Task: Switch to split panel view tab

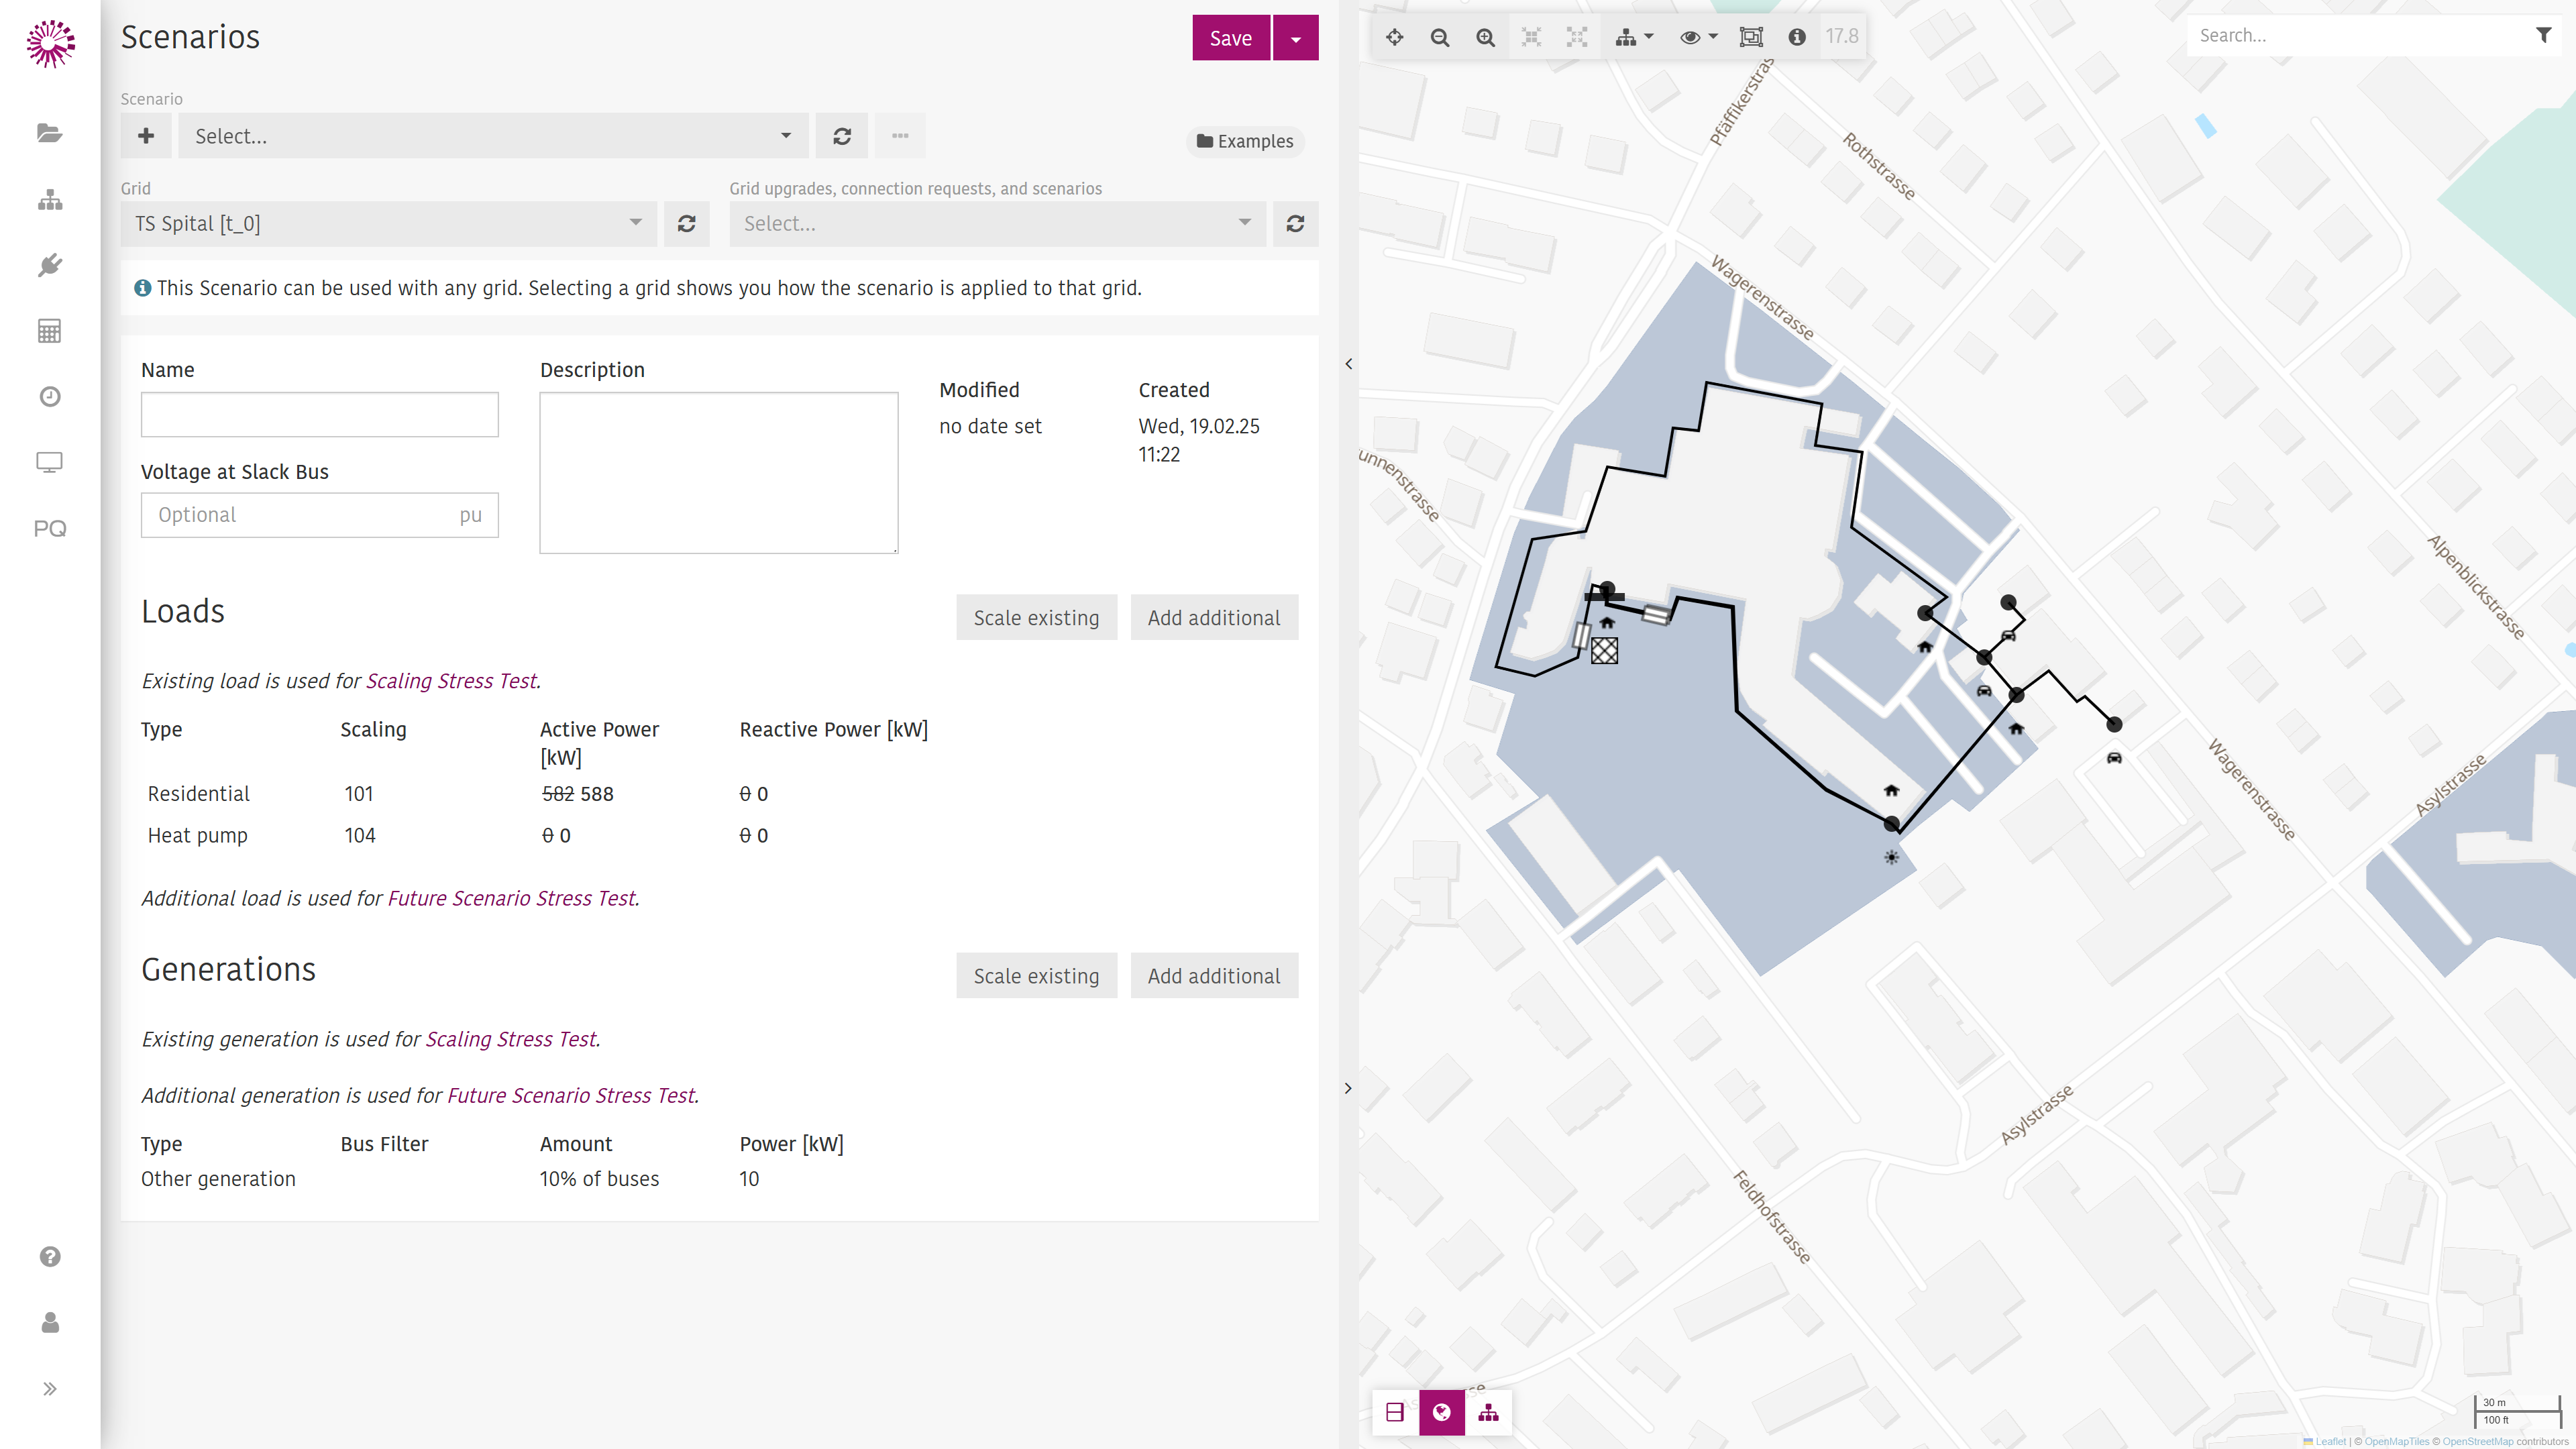Action: 1395,1413
